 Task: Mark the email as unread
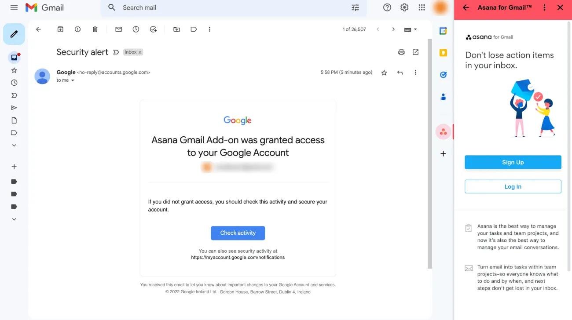pyautogui.click(x=118, y=29)
